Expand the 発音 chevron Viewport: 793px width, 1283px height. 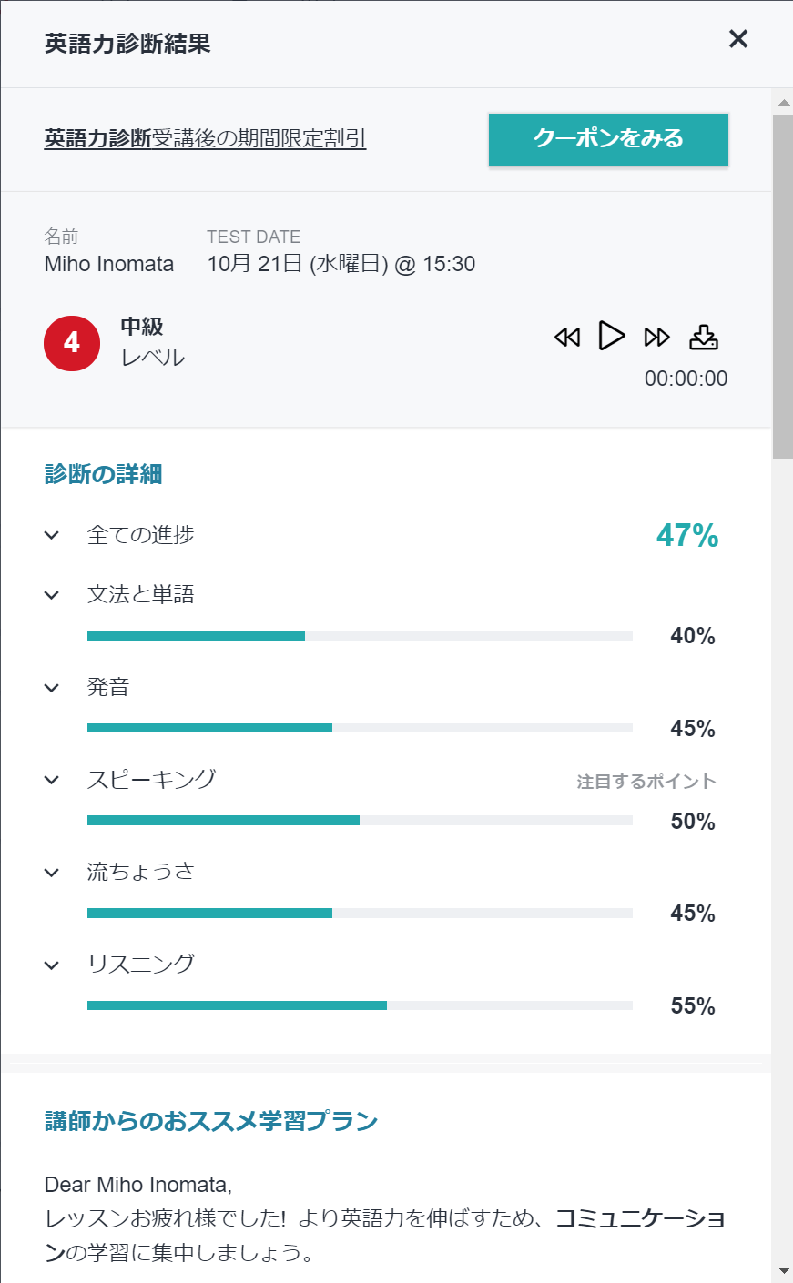[x=52, y=688]
